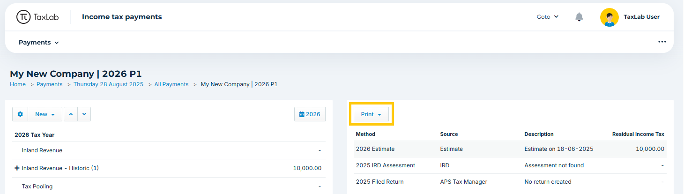Viewport: 684px width, 194px height.
Task: Open the three-dot more options menu
Action: tap(662, 42)
